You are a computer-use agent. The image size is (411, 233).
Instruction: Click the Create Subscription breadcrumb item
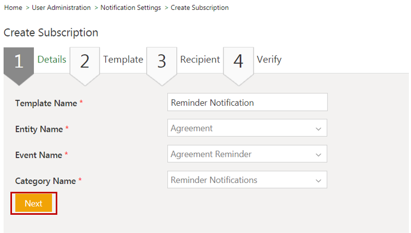tap(200, 8)
